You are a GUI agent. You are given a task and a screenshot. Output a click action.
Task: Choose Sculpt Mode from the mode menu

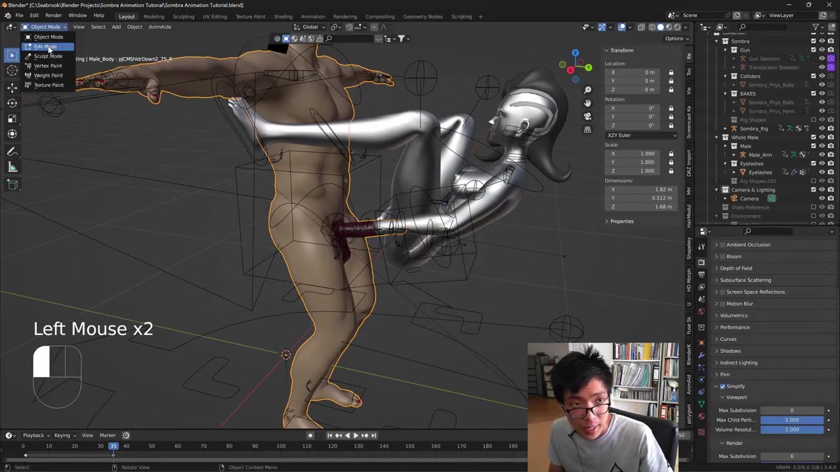[x=48, y=56]
